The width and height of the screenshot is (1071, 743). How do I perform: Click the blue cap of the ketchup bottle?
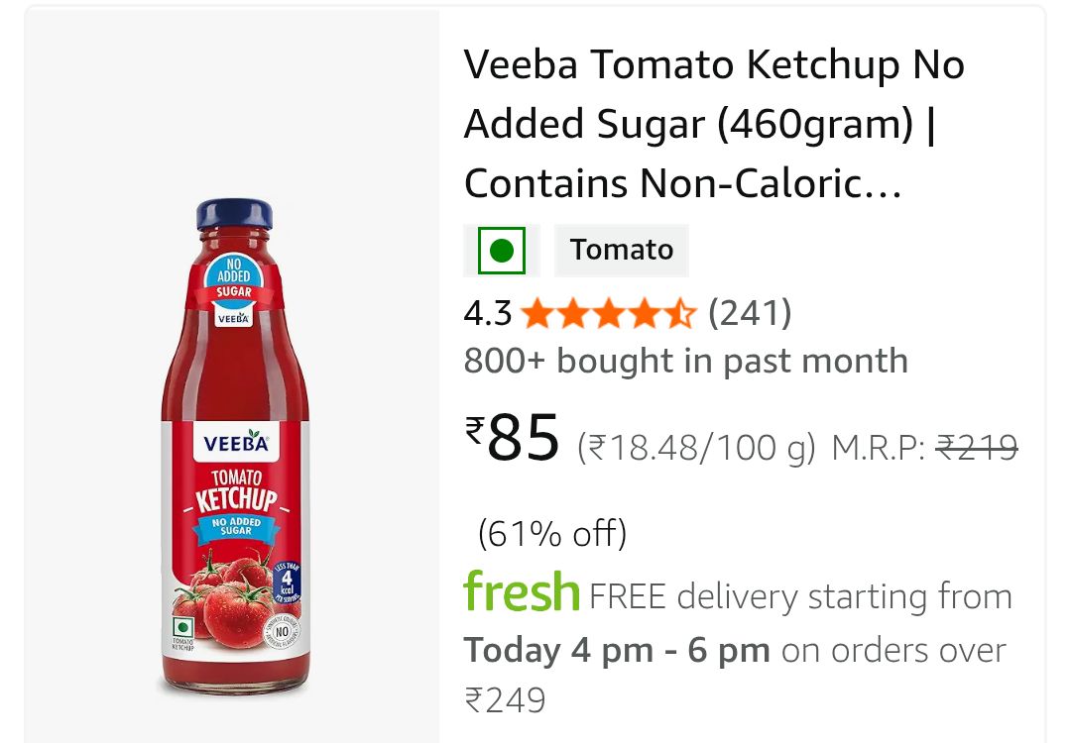(x=234, y=214)
